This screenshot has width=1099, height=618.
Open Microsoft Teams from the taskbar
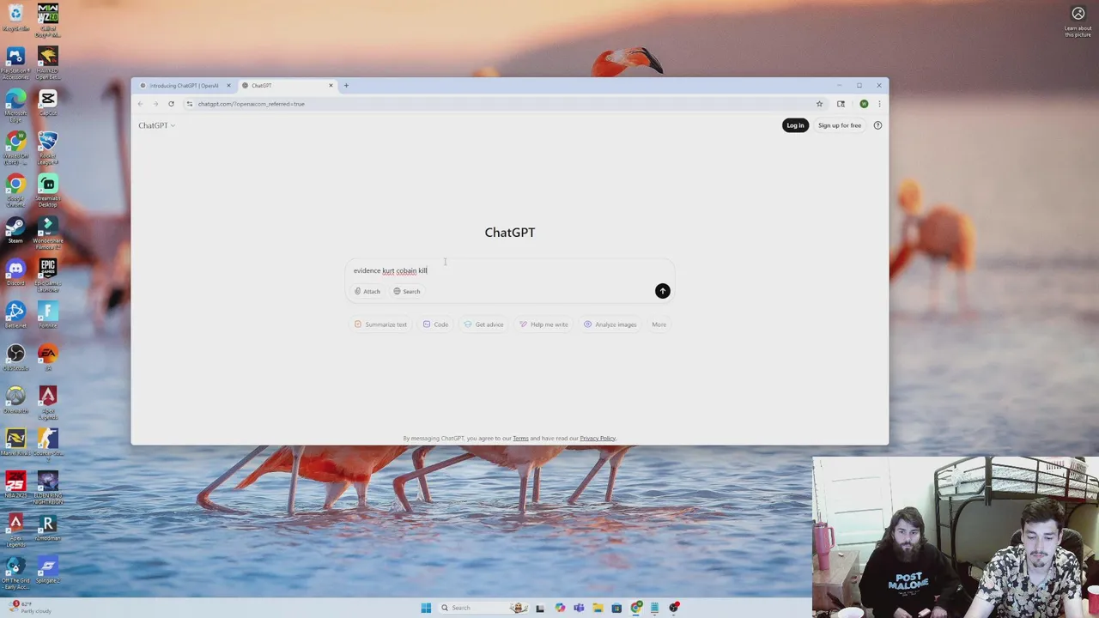click(579, 608)
